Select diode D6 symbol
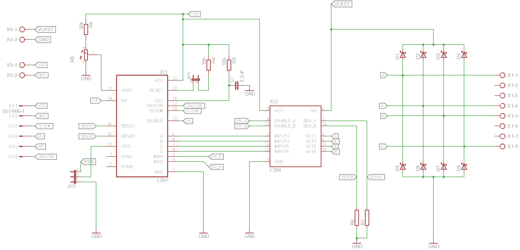 click(423, 167)
